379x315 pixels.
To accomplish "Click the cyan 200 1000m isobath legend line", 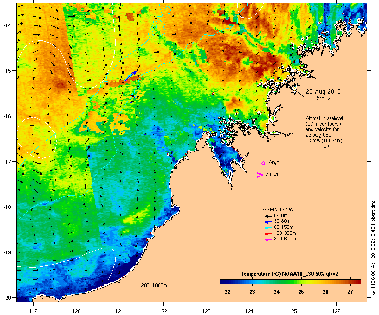I will [150, 290].
